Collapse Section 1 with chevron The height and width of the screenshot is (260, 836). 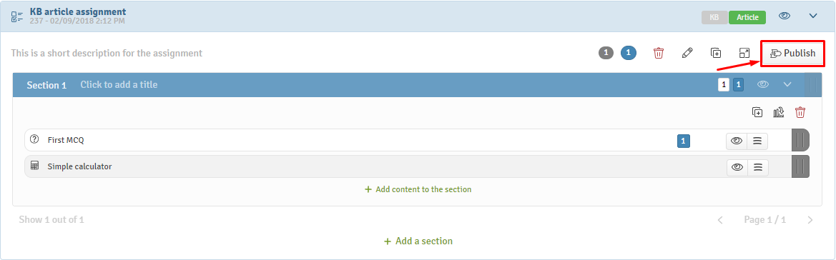point(787,84)
